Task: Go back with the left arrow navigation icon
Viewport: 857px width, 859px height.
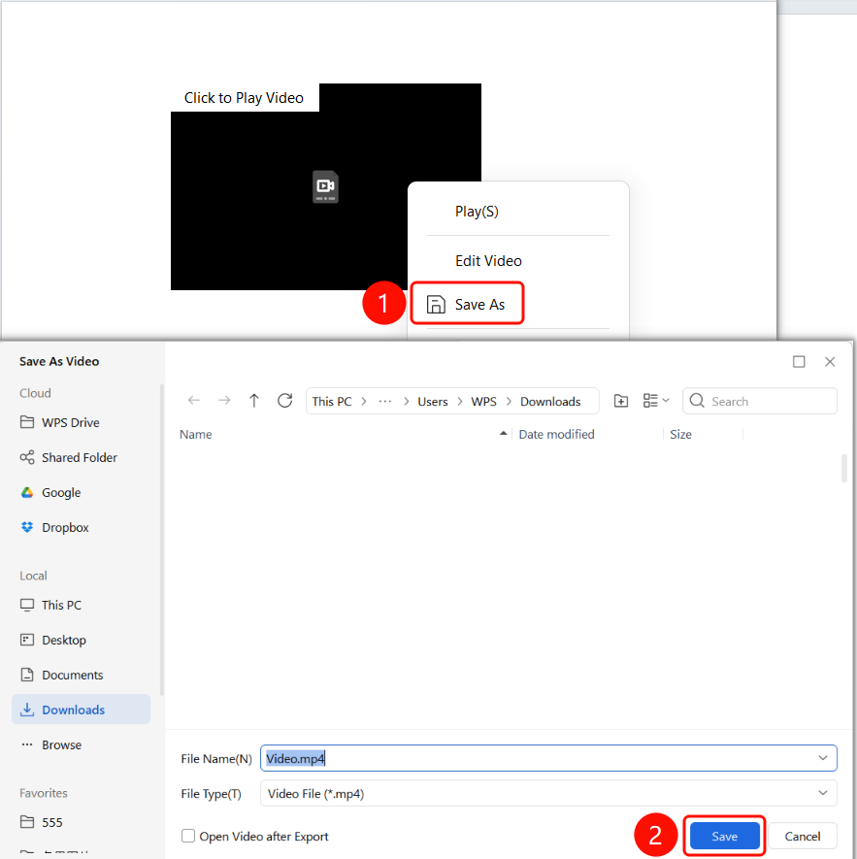Action: (x=194, y=401)
